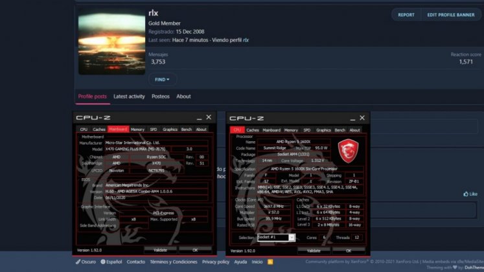The height and width of the screenshot is (272, 484).
Task: Close the right CPU-Z window
Action: tap(362, 118)
